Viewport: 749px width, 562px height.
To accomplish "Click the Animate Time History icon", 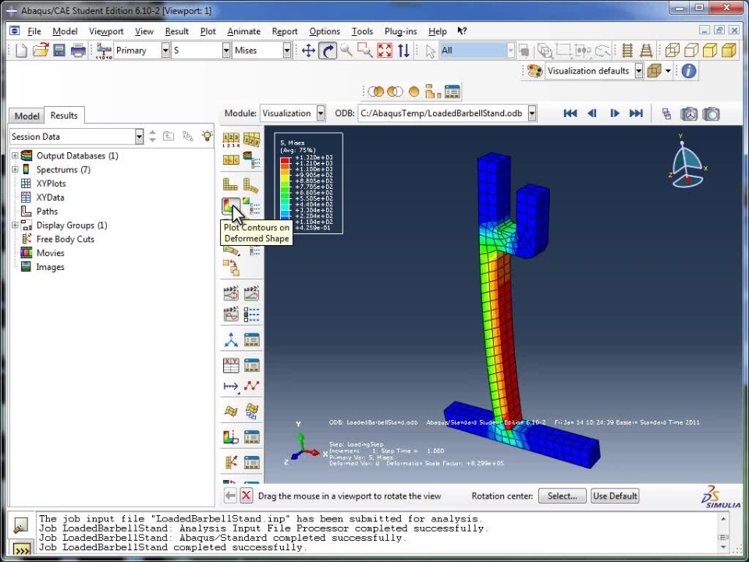I will click(251, 293).
